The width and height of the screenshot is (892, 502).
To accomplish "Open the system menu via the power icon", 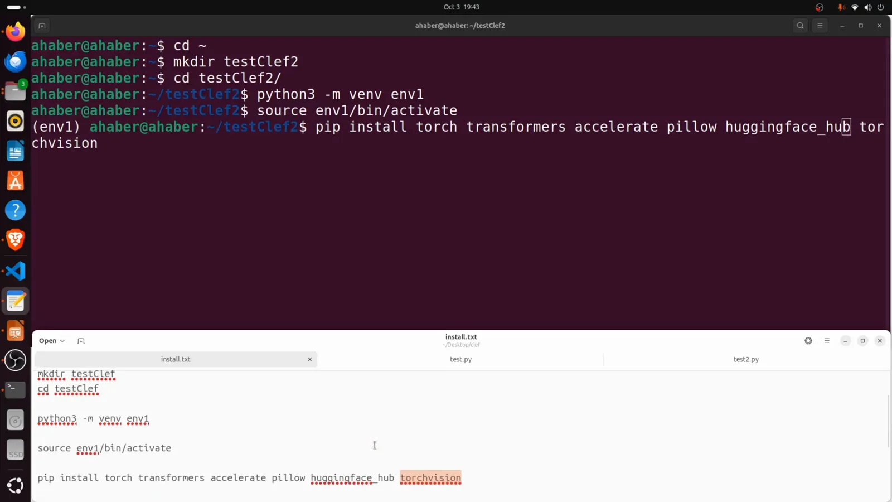I will pyautogui.click(x=881, y=7).
